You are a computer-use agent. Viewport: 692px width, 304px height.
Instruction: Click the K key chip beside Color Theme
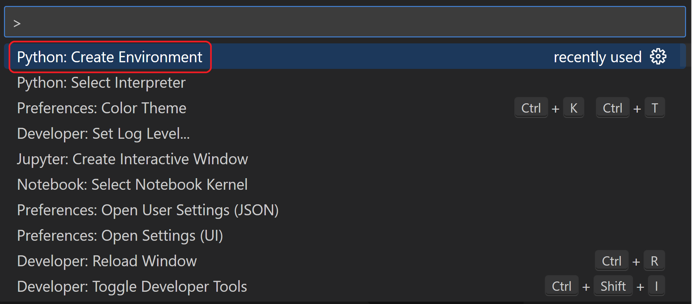tap(574, 108)
